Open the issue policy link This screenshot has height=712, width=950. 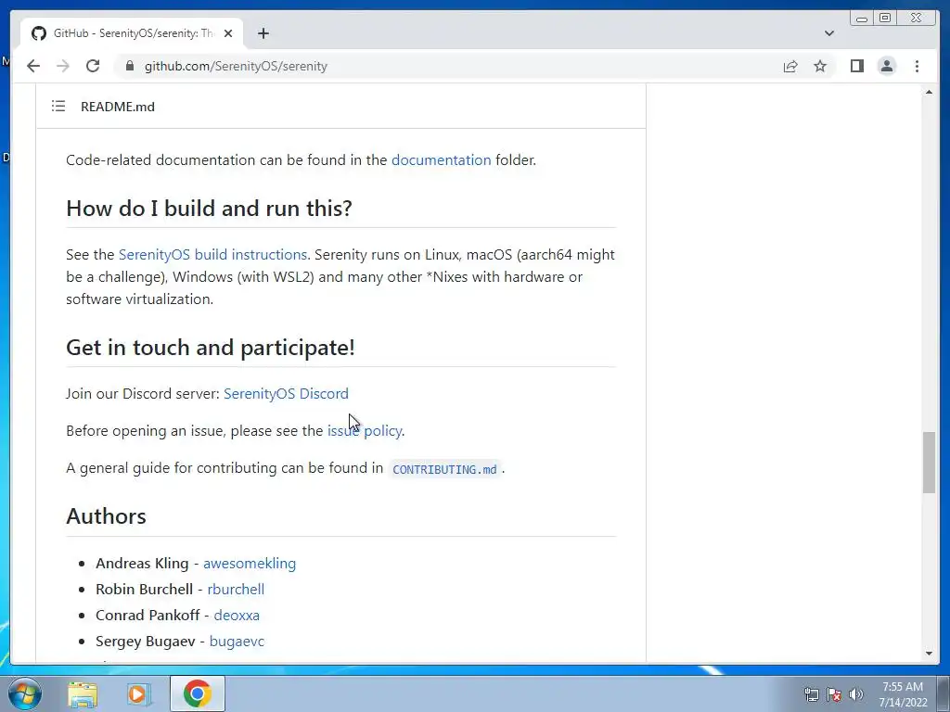click(x=364, y=430)
